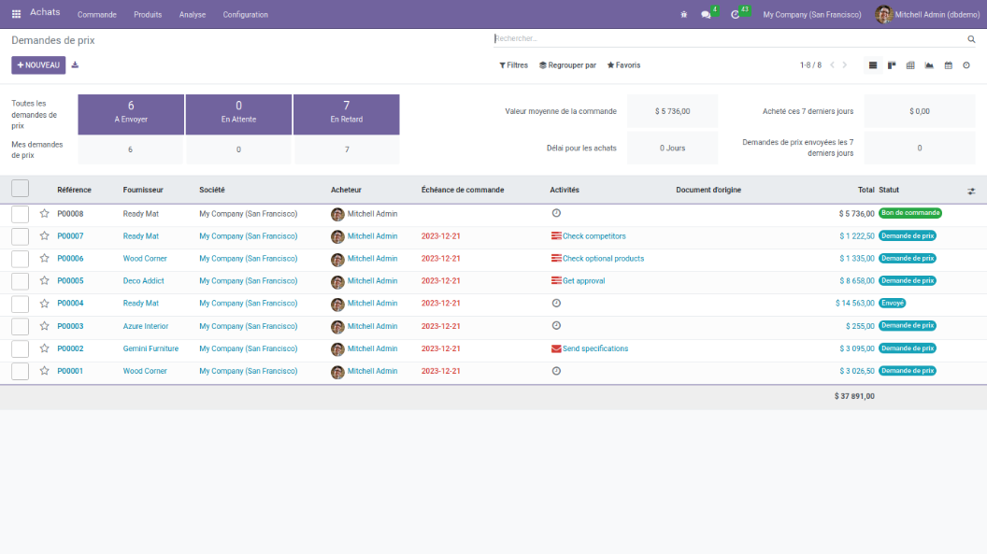
Task: Expand the Filtres dropdown
Action: pyautogui.click(x=513, y=65)
